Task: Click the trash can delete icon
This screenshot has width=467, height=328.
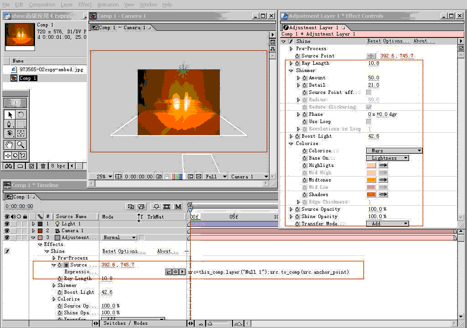Action: tap(43, 166)
